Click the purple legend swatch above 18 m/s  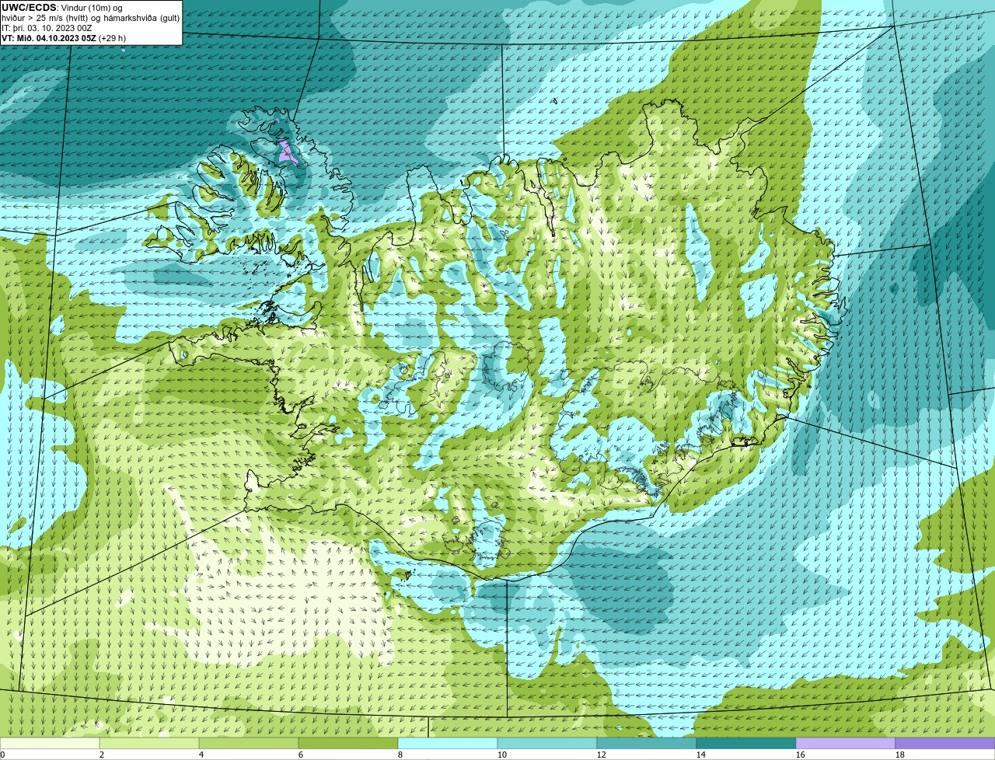(x=945, y=744)
